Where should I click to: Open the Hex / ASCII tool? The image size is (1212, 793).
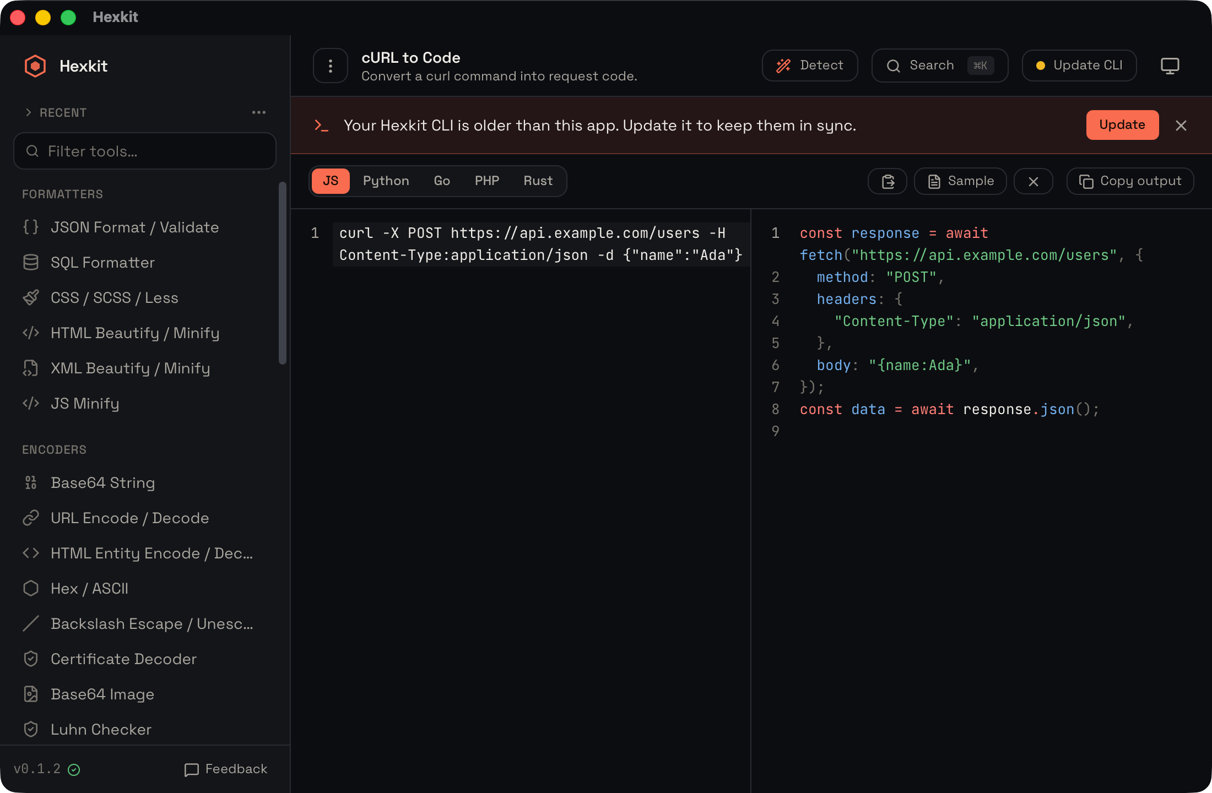click(144, 589)
